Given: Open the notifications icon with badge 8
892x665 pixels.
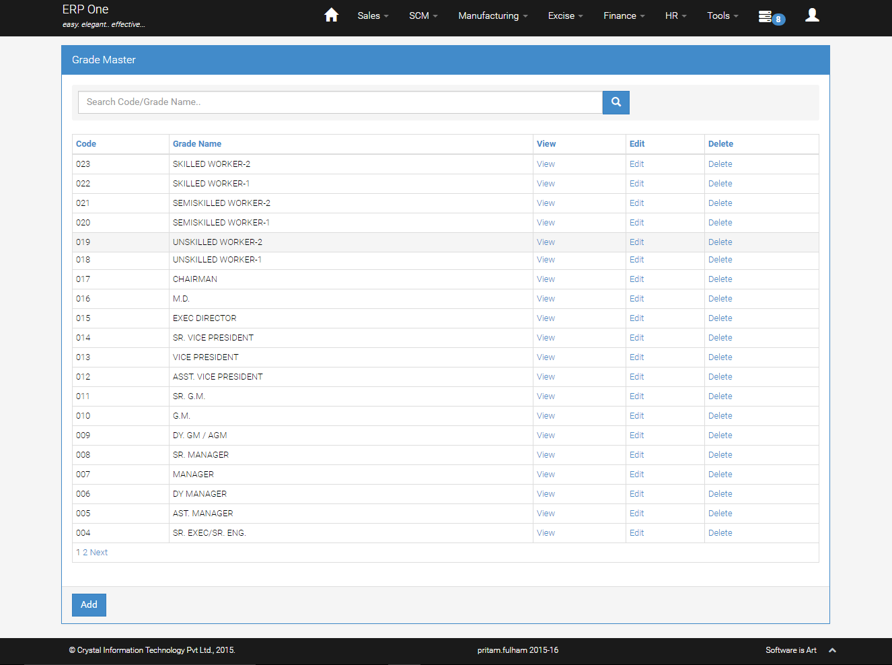Looking at the screenshot, I should tap(770, 17).
